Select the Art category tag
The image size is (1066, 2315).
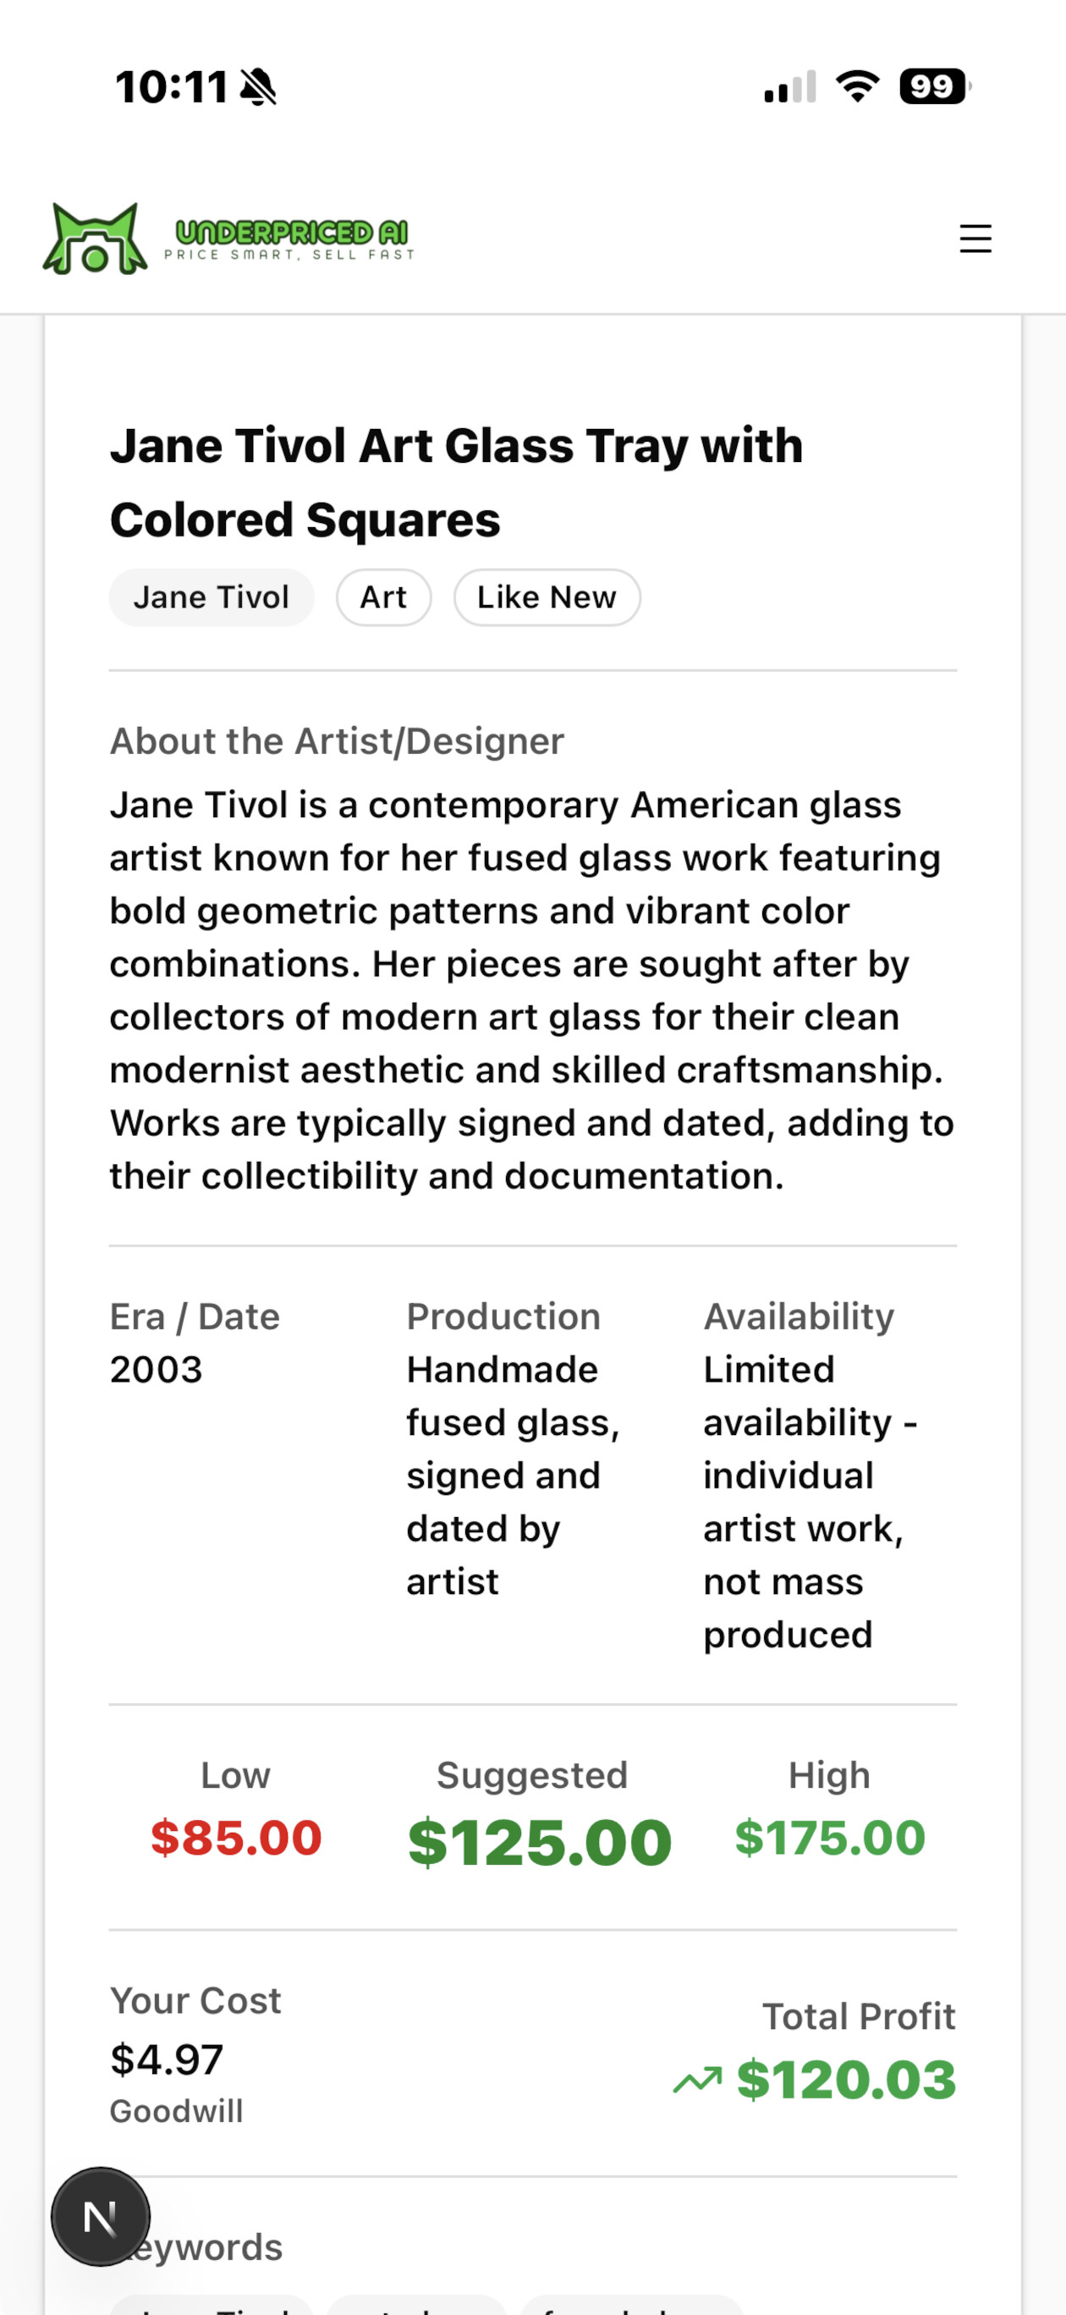[x=384, y=597]
